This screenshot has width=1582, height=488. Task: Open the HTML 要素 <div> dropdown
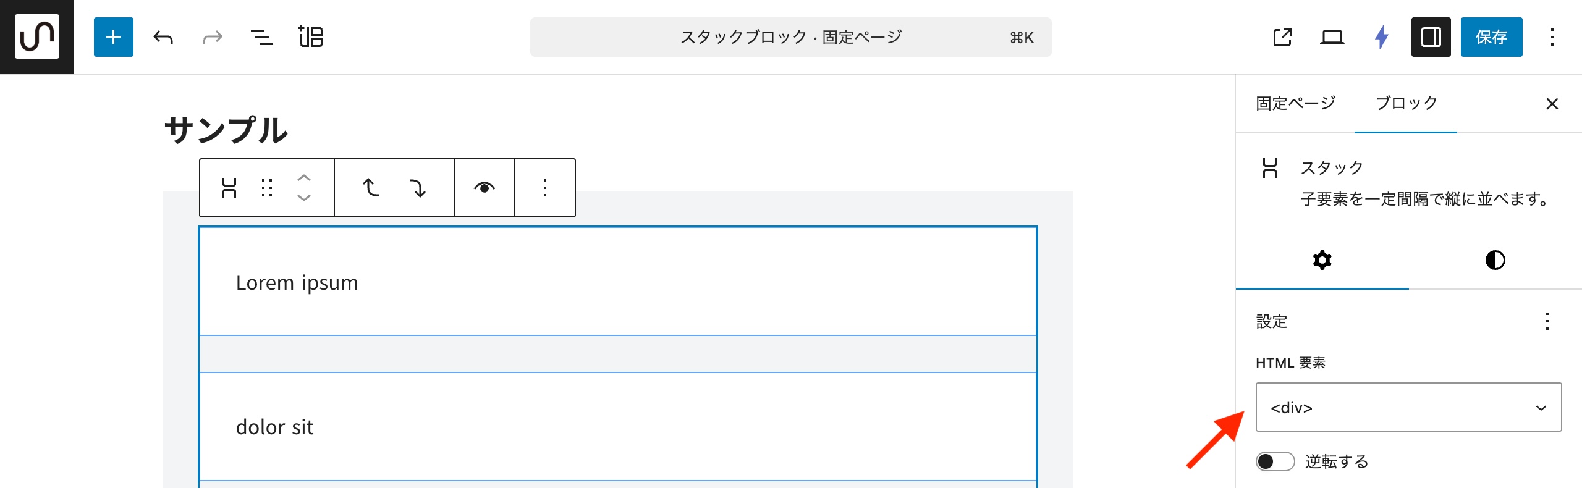coord(1408,407)
